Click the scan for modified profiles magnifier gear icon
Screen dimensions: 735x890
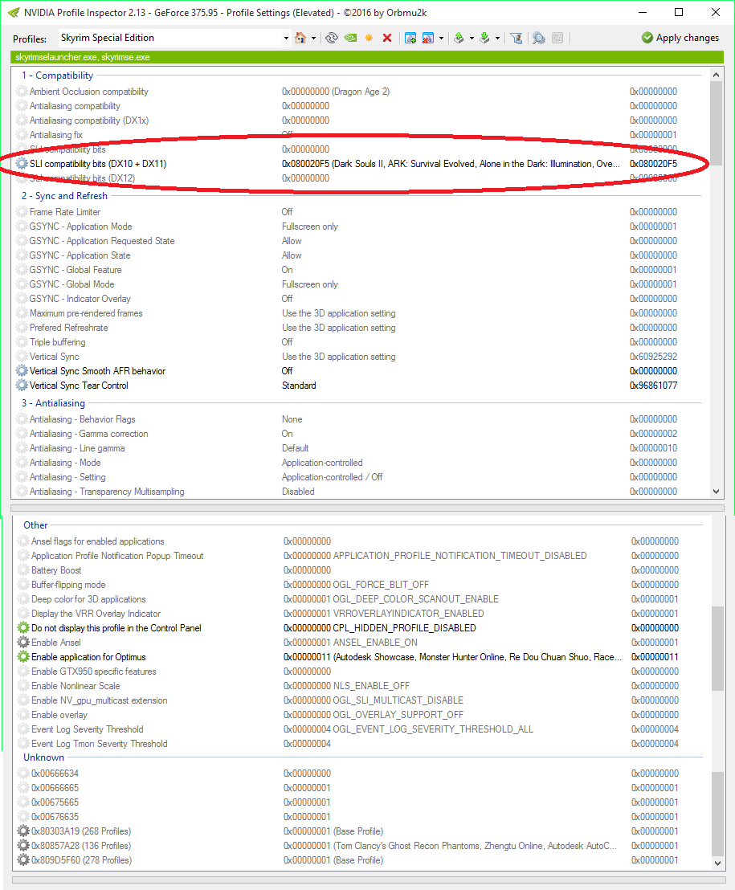point(539,38)
